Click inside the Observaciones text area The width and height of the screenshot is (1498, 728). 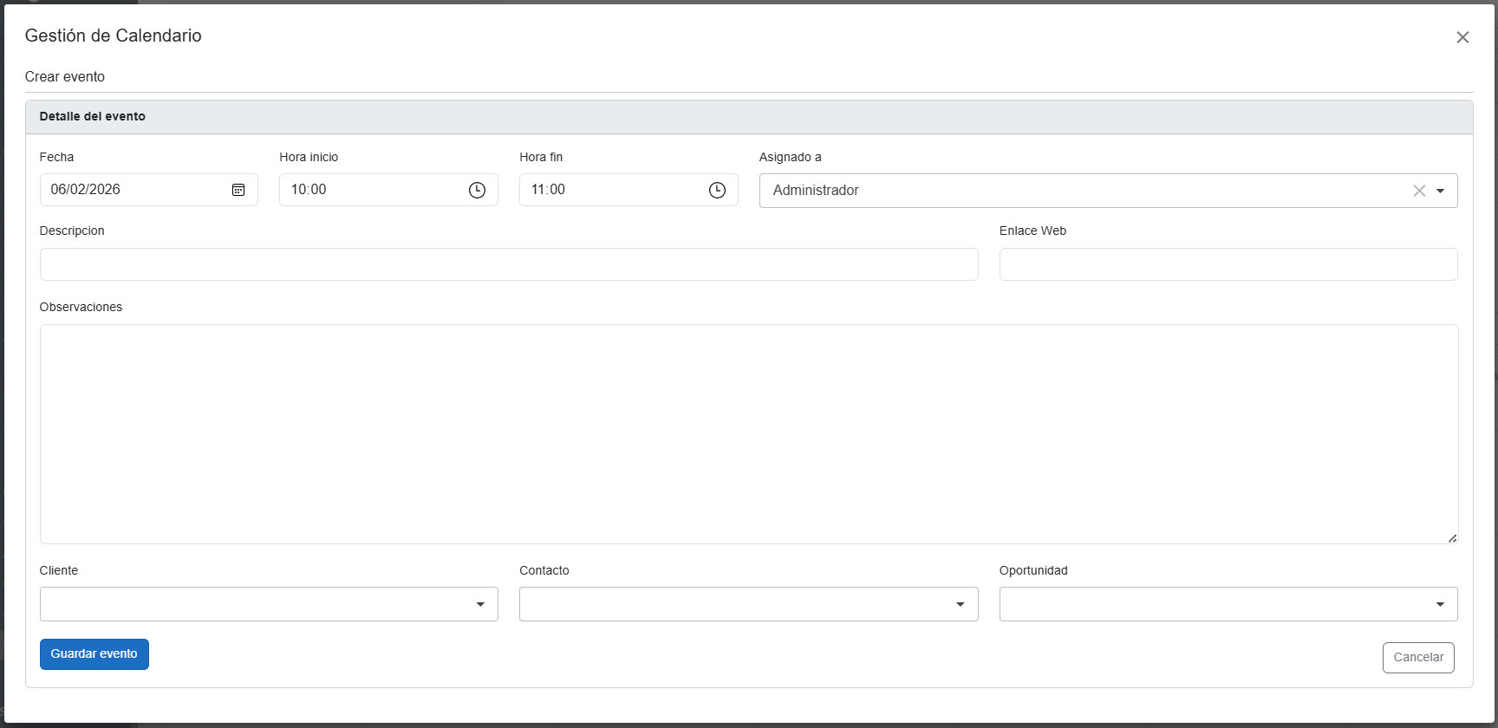pos(748,433)
